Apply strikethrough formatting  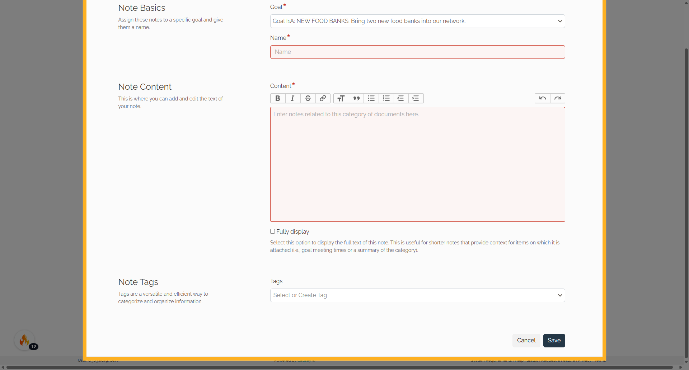click(308, 98)
